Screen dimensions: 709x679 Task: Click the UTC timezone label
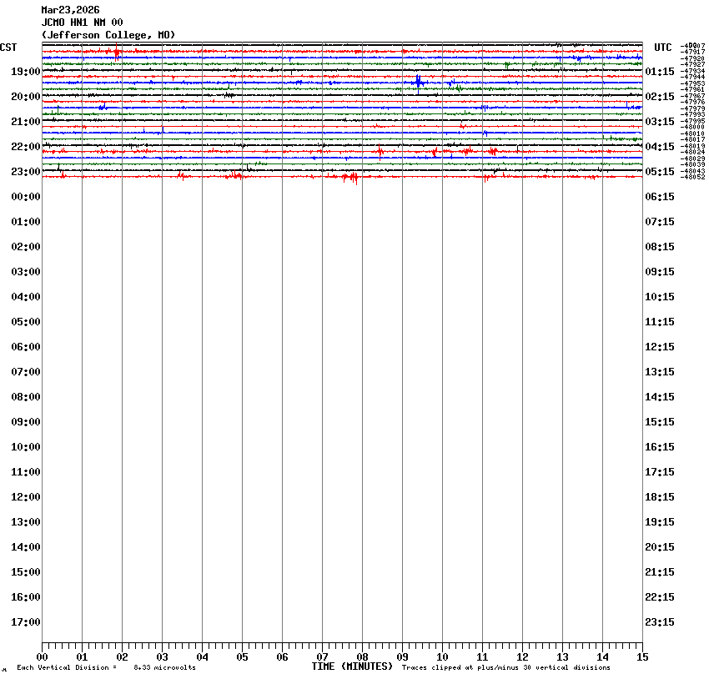pos(663,48)
